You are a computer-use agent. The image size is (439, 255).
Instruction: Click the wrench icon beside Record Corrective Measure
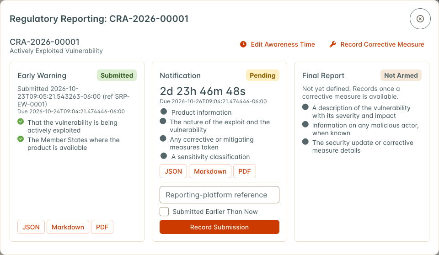pos(332,44)
